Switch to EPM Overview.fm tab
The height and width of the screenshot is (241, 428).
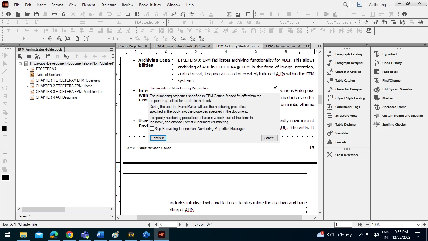280,46
